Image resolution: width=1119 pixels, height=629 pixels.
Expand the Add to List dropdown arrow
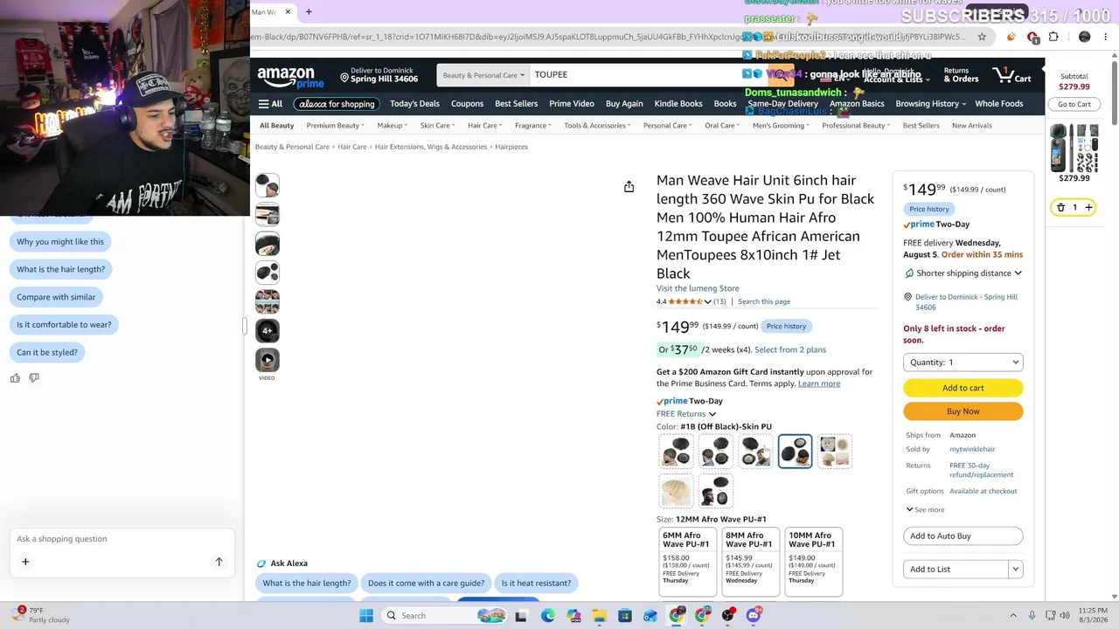tap(1015, 570)
